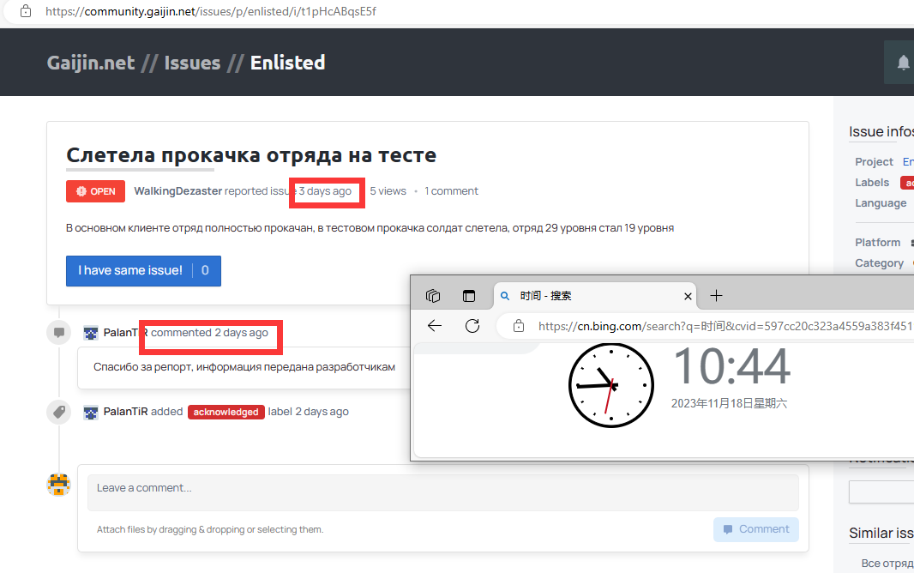Click the red acknowledged label badge

[x=226, y=412]
